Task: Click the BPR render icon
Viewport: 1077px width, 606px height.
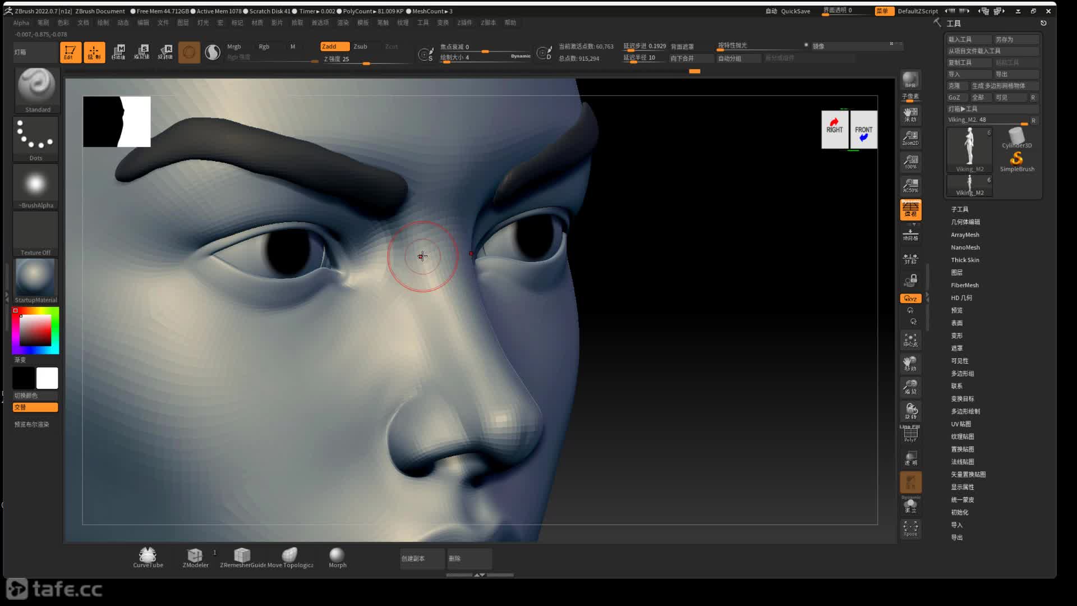Action: tap(910, 80)
